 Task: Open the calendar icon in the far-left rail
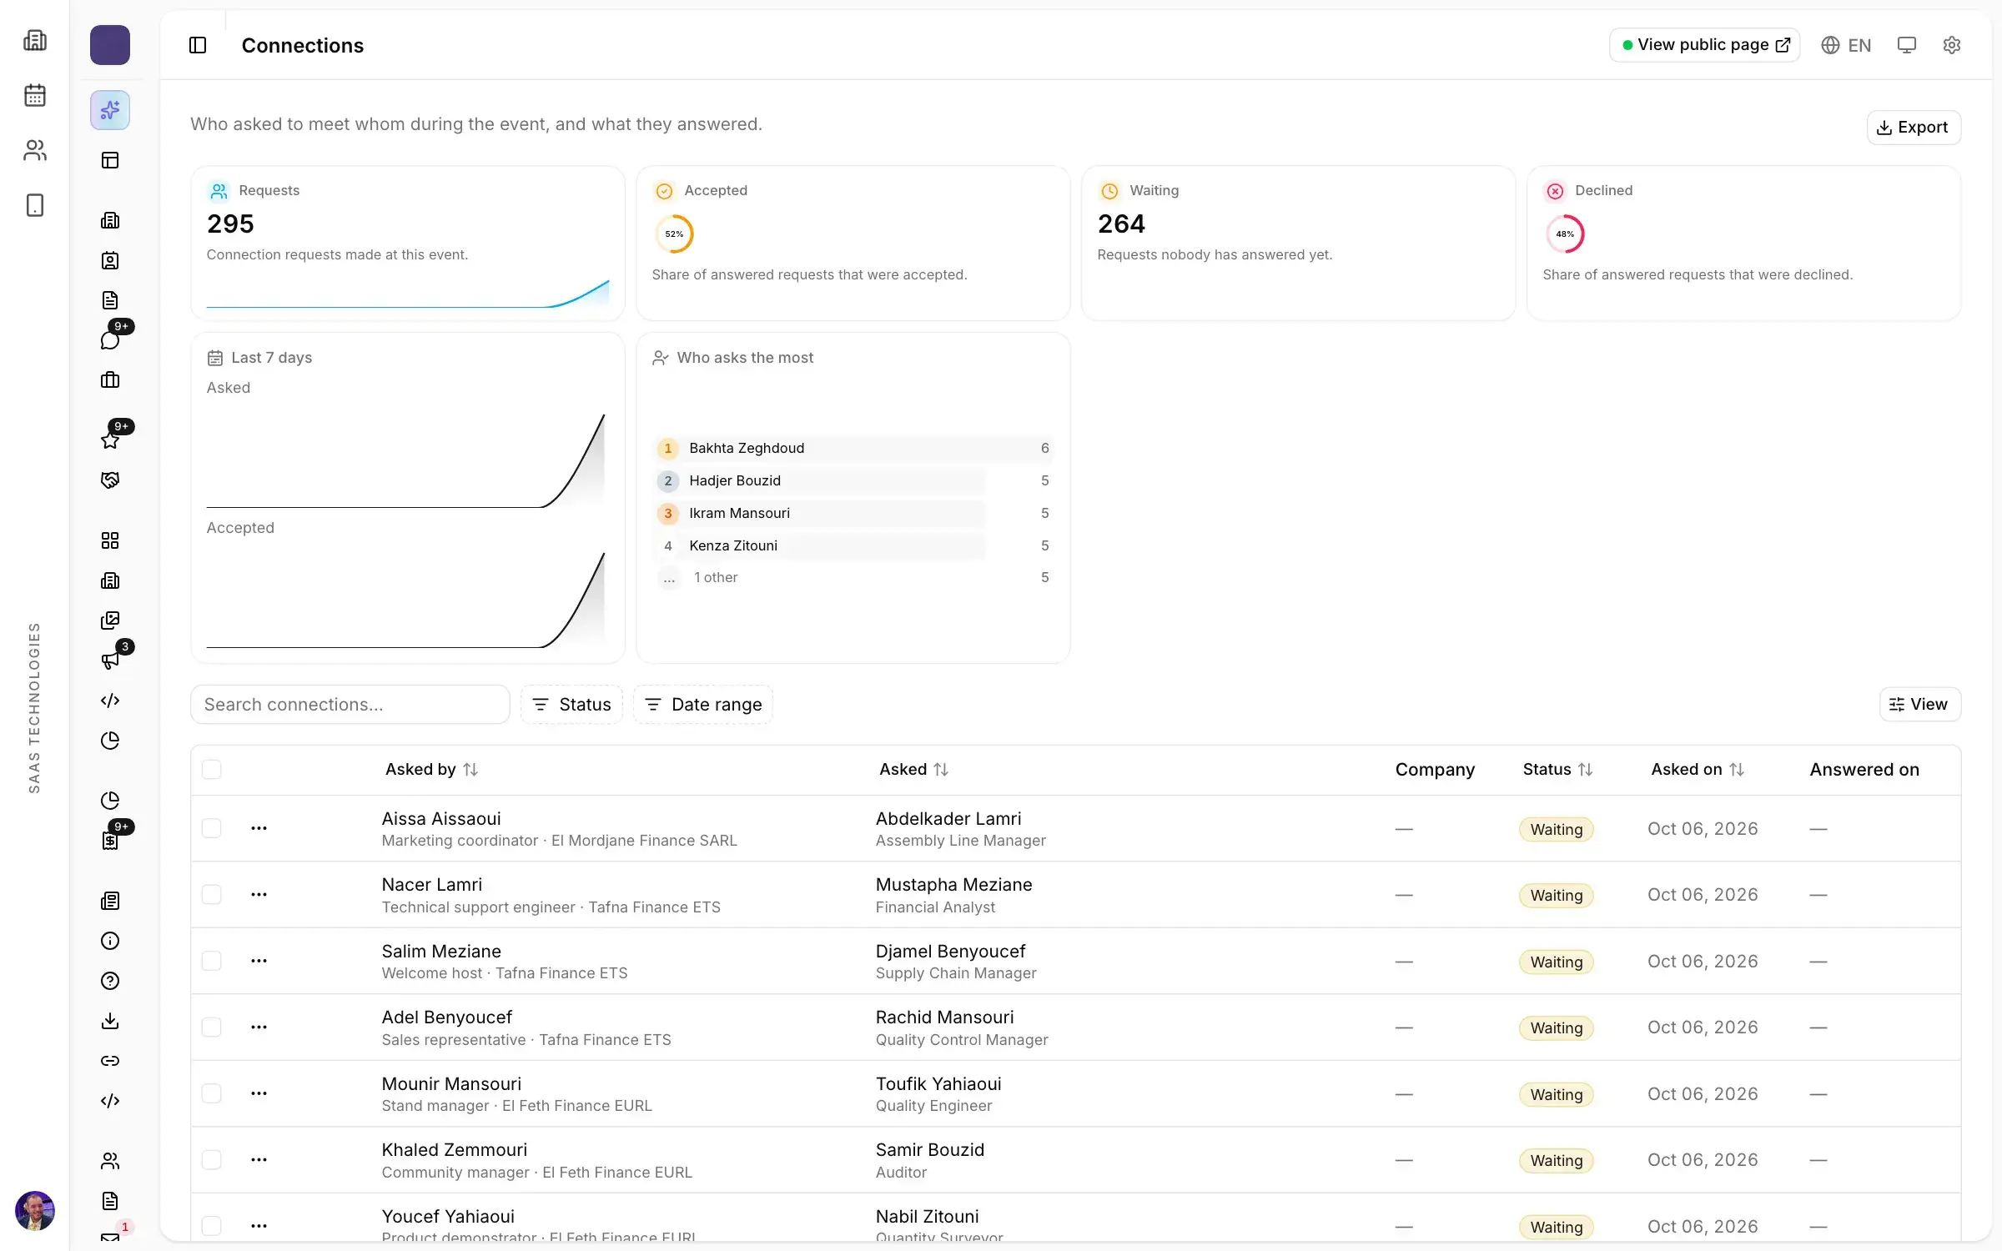point(35,95)
